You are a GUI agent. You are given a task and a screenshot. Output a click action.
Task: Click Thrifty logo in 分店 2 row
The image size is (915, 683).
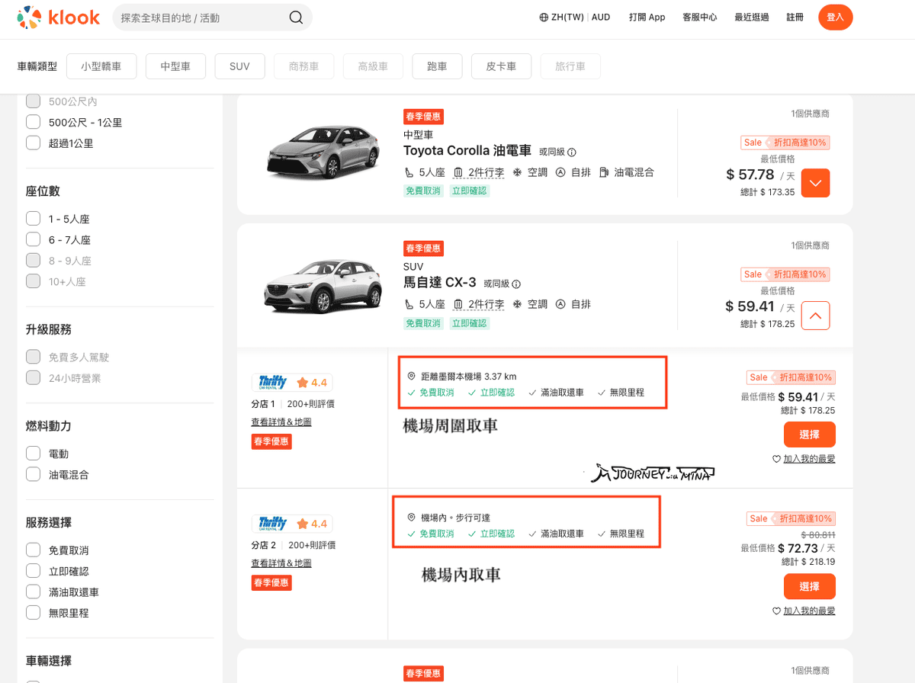click(273, 524)
